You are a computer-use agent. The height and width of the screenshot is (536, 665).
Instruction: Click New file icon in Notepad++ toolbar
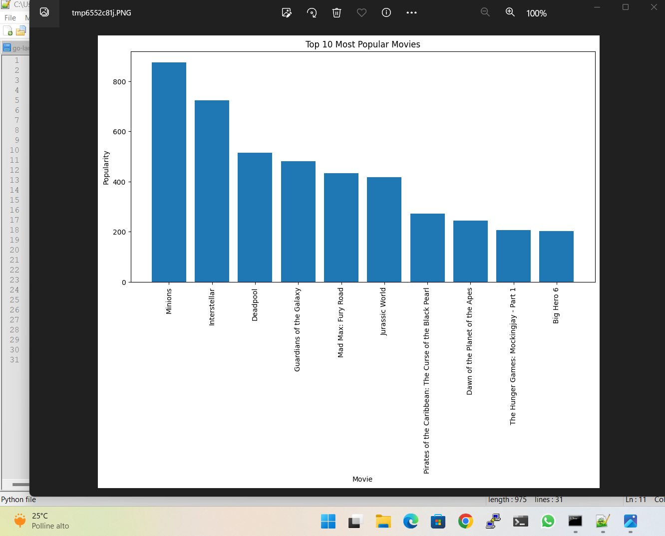tap(8, 31)
